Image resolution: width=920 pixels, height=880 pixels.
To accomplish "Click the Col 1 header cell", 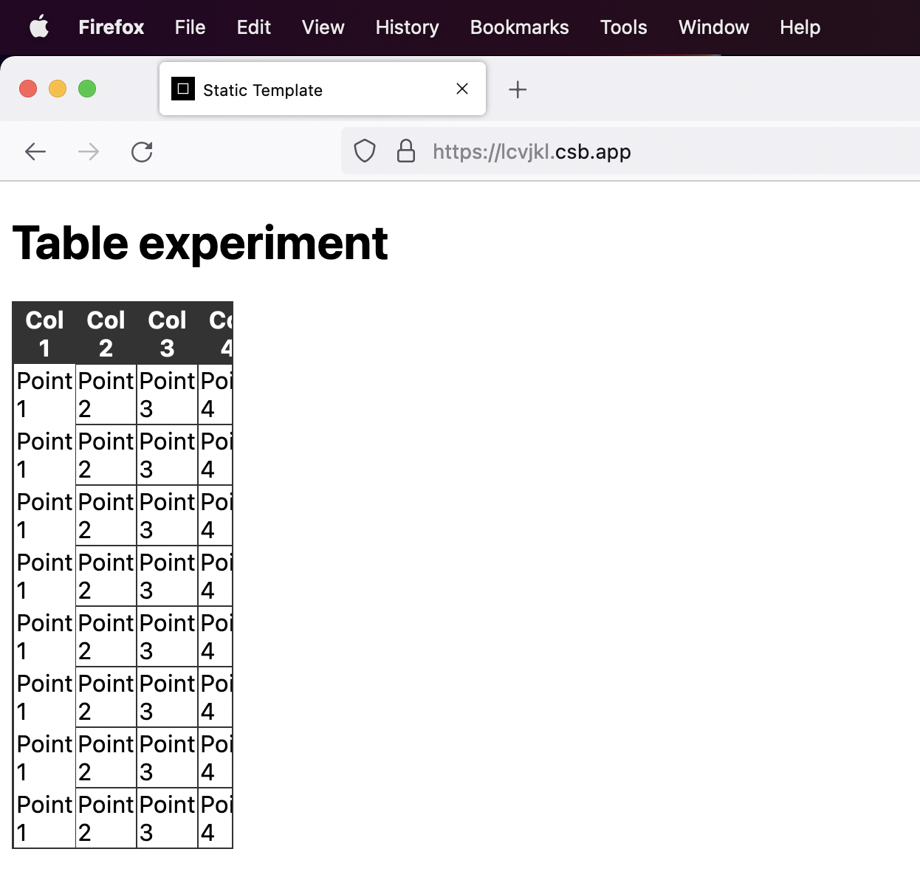I will click(44, 334).
